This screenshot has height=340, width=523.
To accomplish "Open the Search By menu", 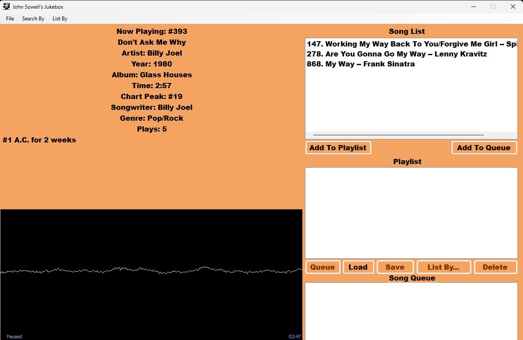I will click(x=33, y=19).
